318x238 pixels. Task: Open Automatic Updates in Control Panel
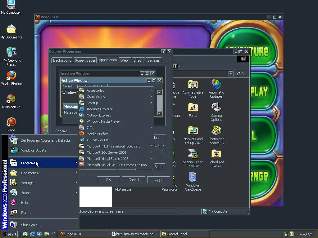[x=216, y=89]
